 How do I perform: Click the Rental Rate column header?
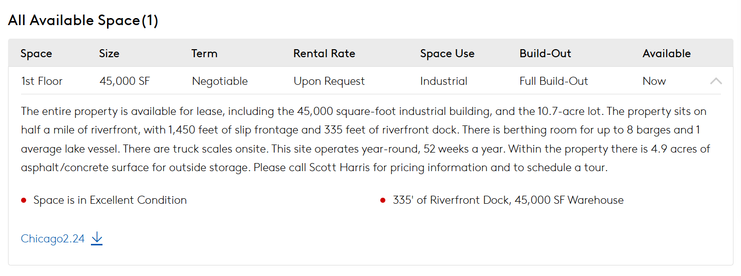(324, 53)
